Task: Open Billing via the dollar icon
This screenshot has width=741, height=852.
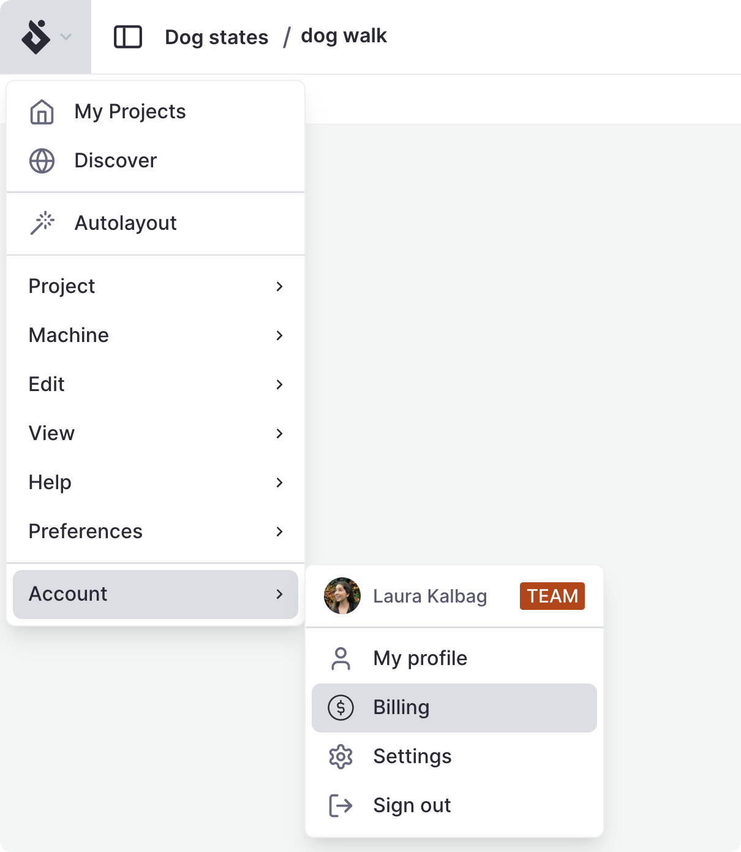Action: 340,707
